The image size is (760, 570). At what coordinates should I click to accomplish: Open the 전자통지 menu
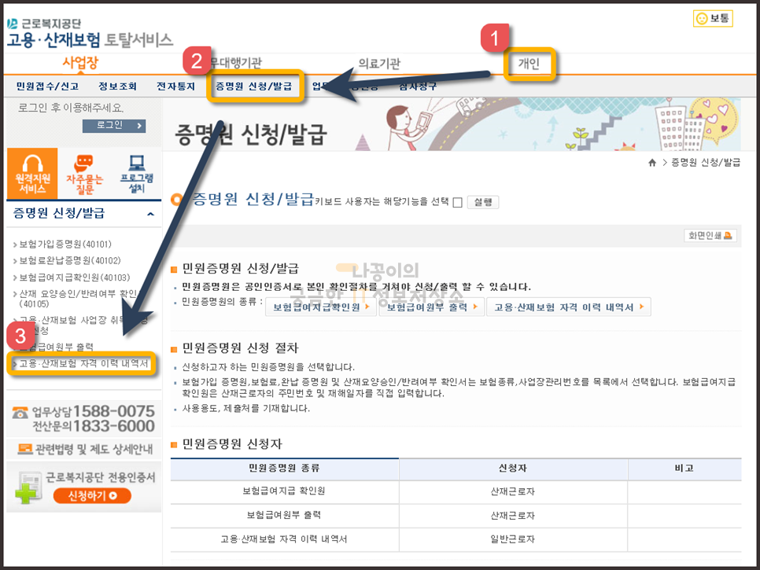coord(175,86)
